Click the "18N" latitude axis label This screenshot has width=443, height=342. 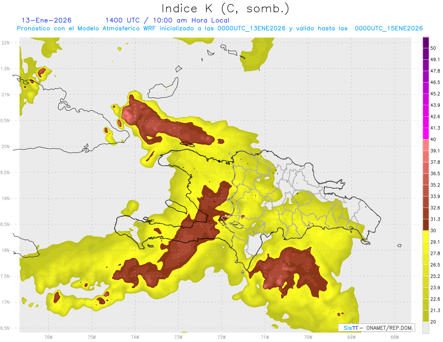pos(6,250)
